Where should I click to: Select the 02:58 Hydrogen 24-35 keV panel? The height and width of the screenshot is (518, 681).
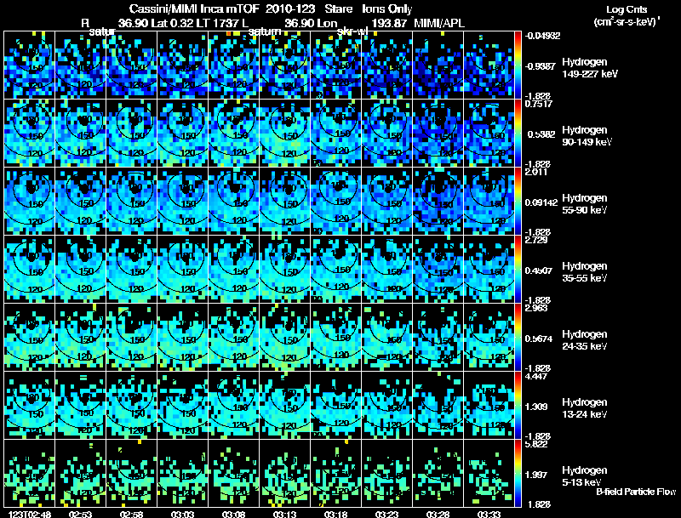point(132,338)
